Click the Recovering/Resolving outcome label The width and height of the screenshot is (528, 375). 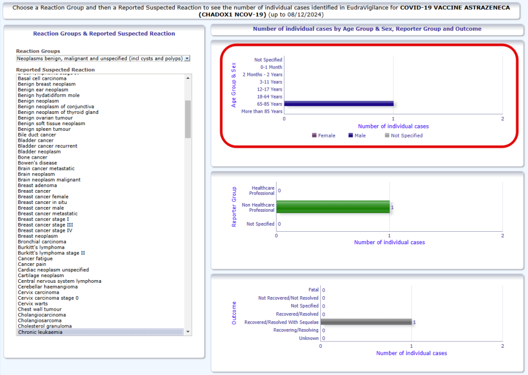tap(296, 330)
